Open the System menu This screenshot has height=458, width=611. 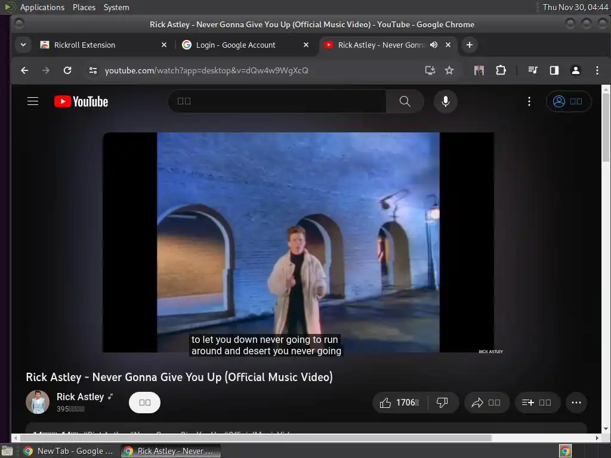[x=116, y=7]
